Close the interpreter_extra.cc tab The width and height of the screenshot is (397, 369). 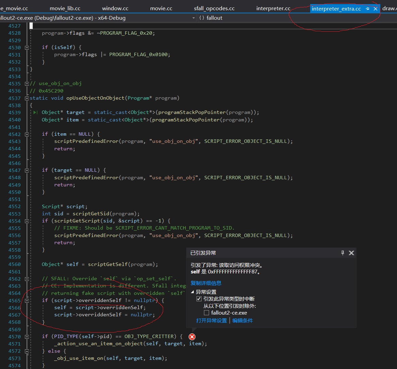tap(375, 9)
